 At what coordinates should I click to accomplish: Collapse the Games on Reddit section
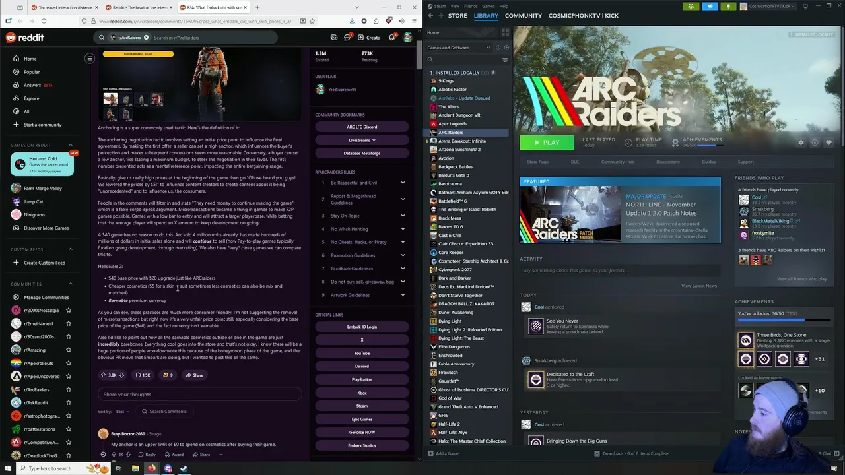point(71,145)
